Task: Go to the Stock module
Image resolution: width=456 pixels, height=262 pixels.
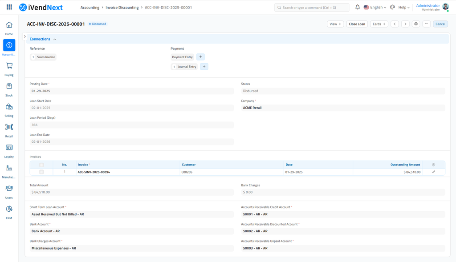Action: click(x=9, y=86)
